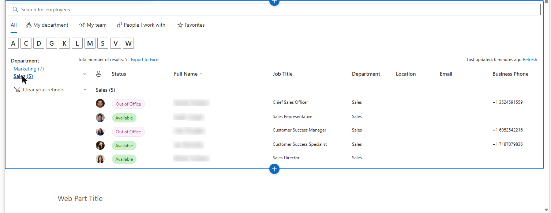
Task: Click the Chief Sales Officer's Out of Office status
Action: (128, 104)
